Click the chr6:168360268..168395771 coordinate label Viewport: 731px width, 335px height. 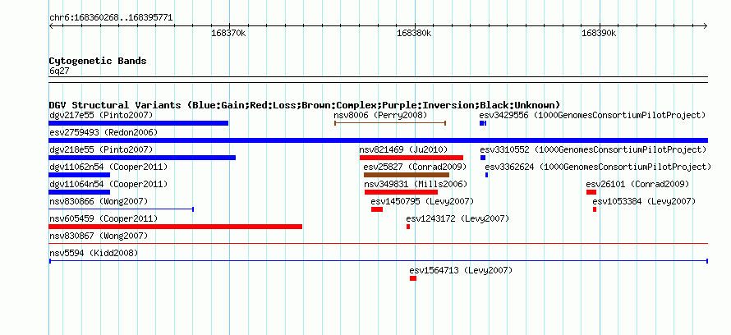click(x=111, y=18)
